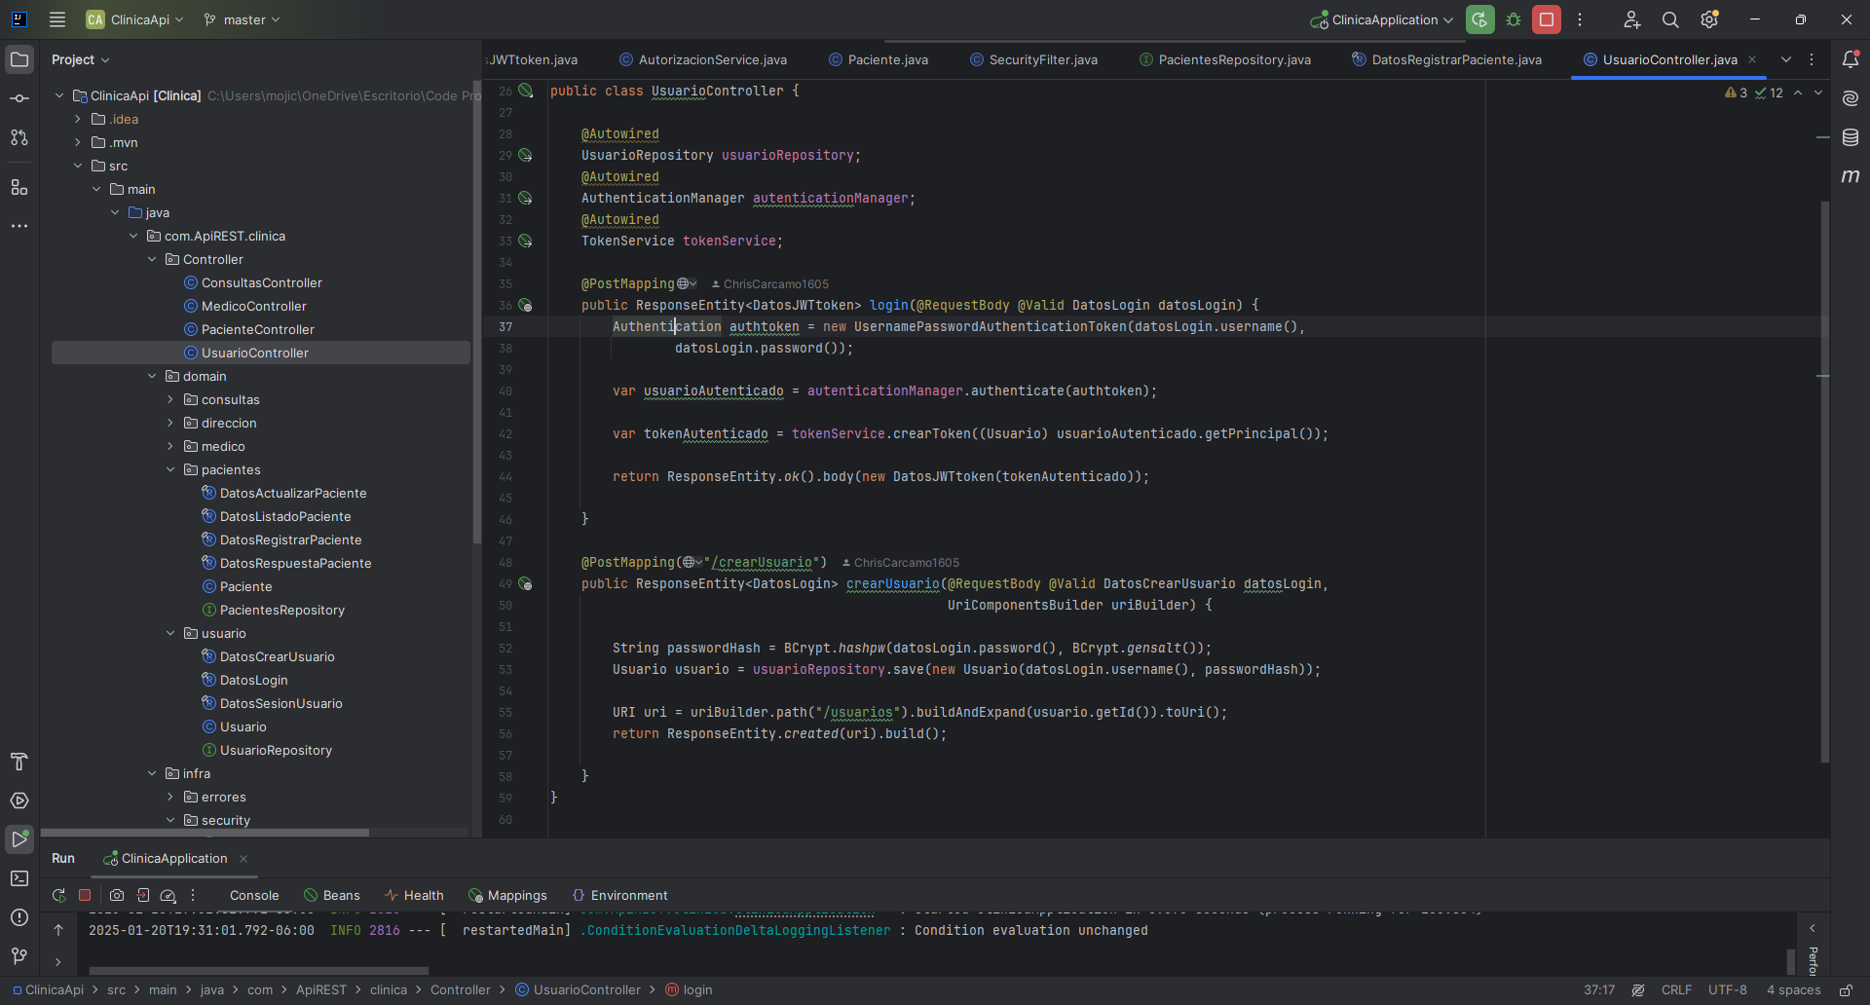Open the master branch dropdown
Image resolution: width=1870 pixels, height=1005 pixels.
(x=243, y=19)
